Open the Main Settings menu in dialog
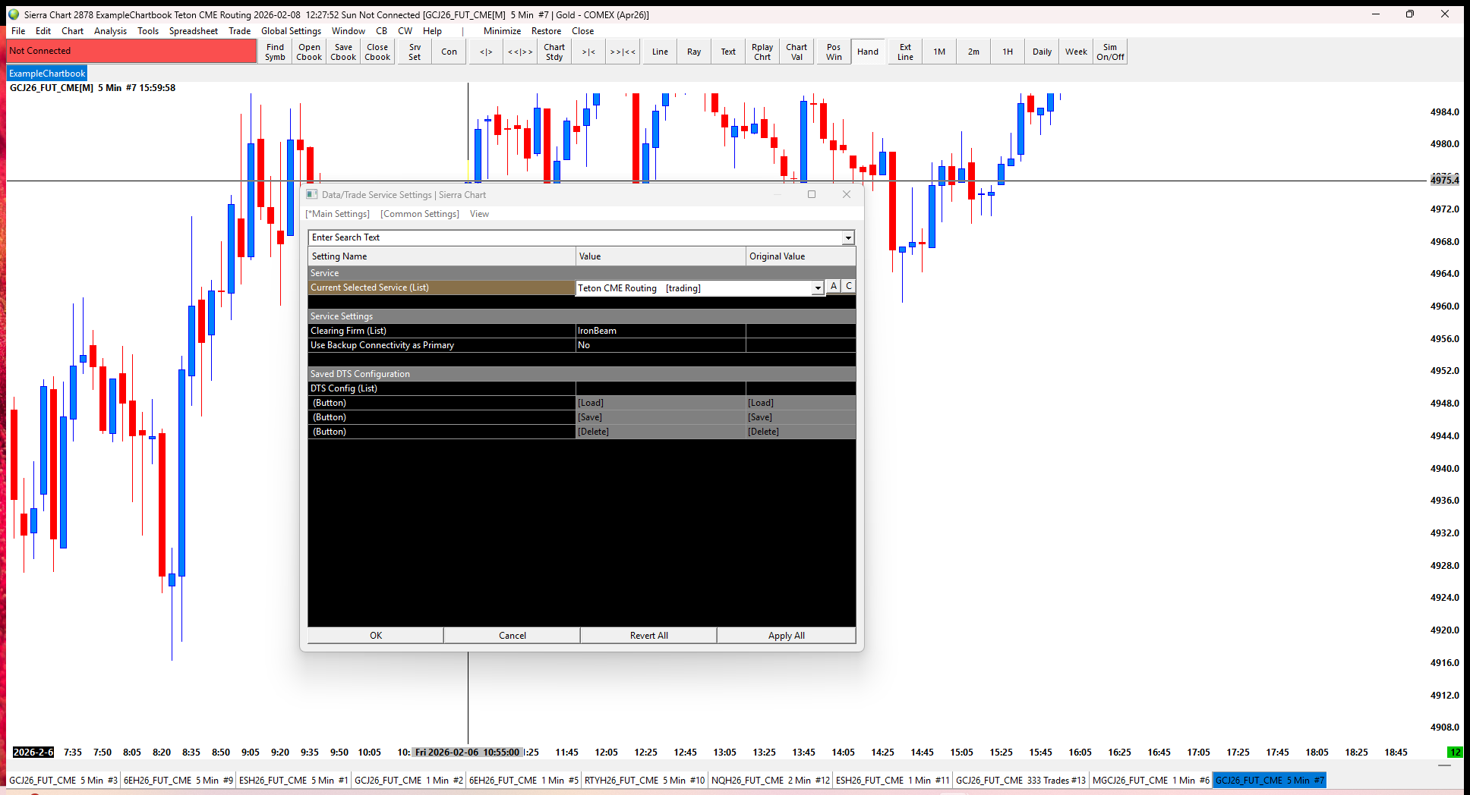Image resolution: width=1470 pixels, height=795 pixels. point(337,214)
